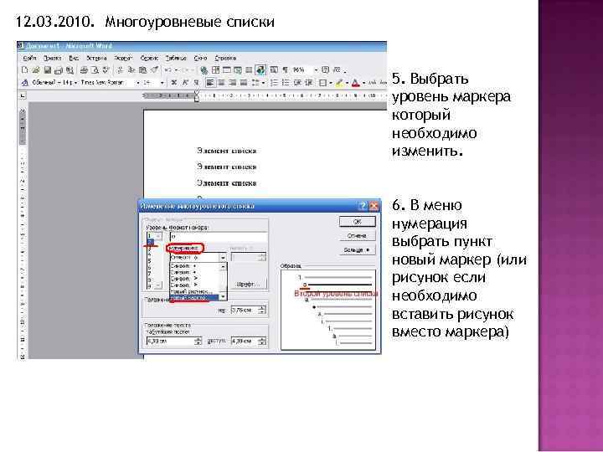Click the Outside Border icon
Screen dimensions: 603x452
coord(323,83)
